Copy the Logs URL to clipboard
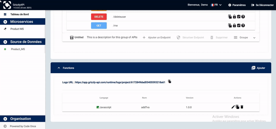Screen dimensions: 276x129 (169, 81)
